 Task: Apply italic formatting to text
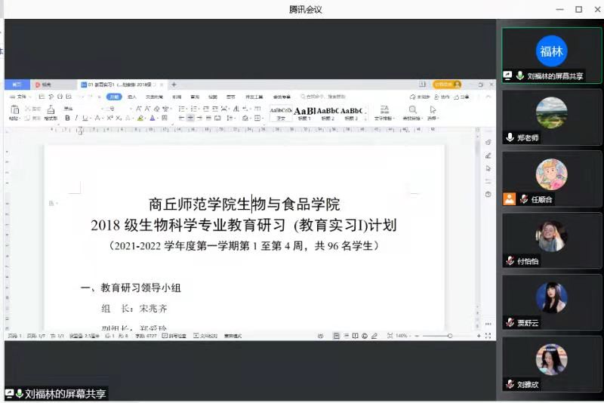pos(75,118)
